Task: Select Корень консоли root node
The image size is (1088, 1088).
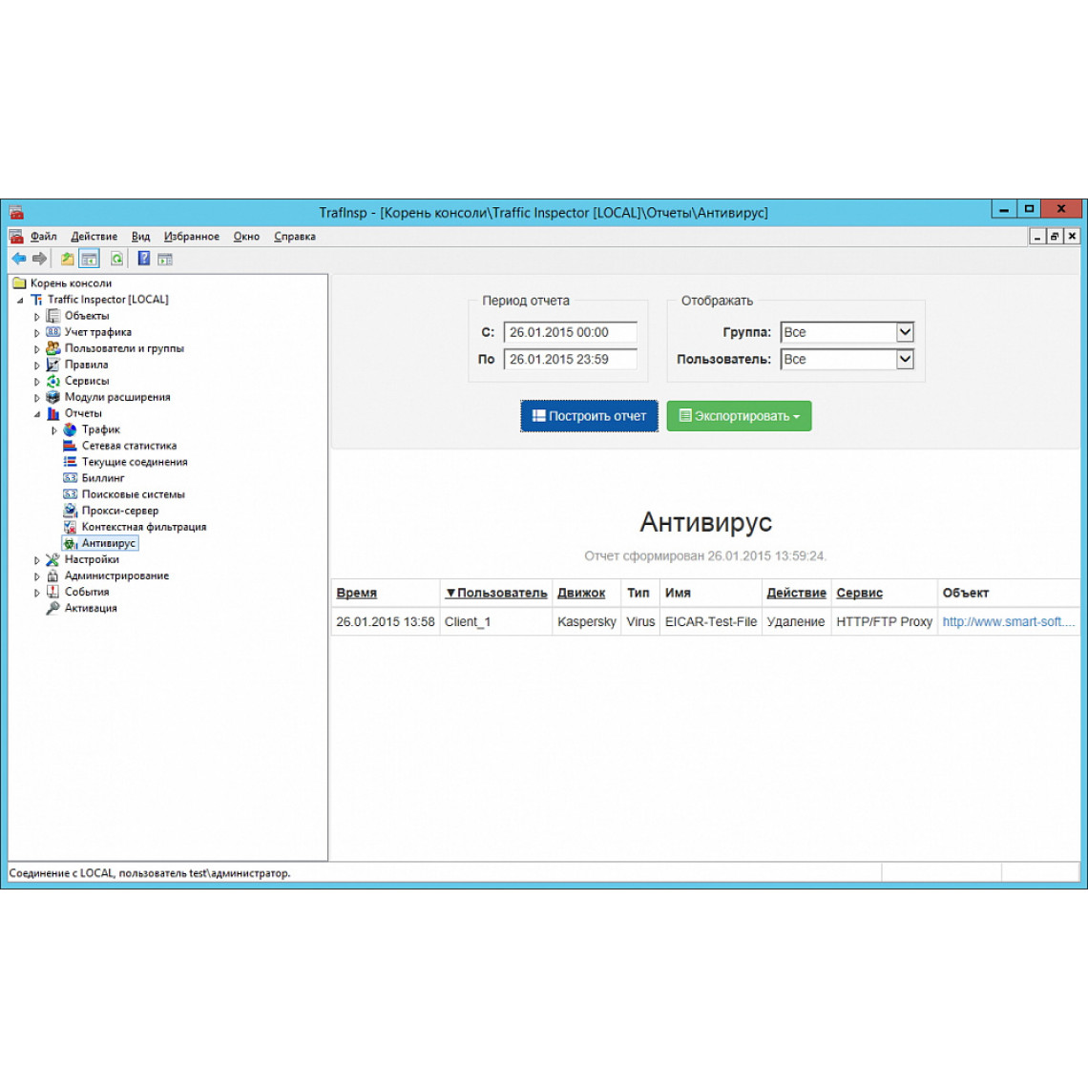Action: [71, 283]
